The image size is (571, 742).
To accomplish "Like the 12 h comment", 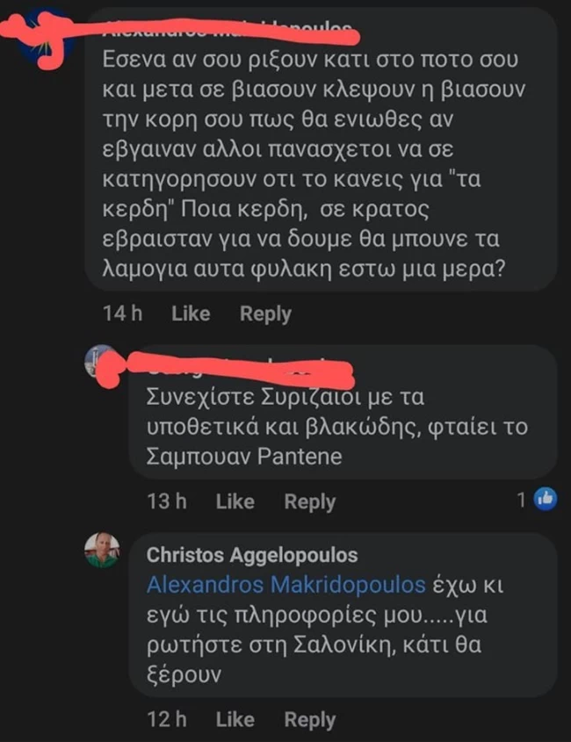I will (235, 719).
